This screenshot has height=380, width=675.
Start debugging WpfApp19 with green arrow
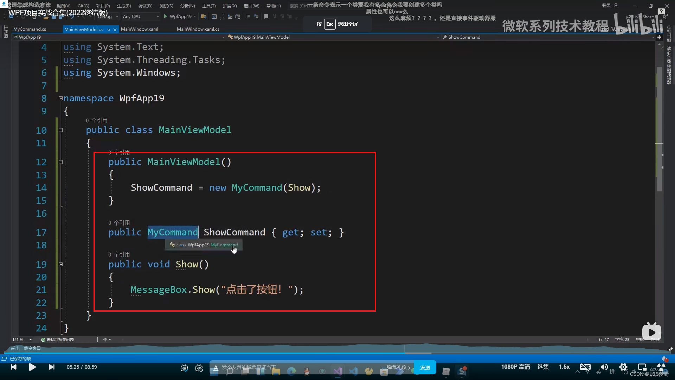pos(165,17)
